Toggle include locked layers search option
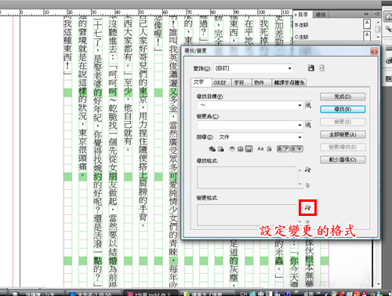 (x=212, y=149)
